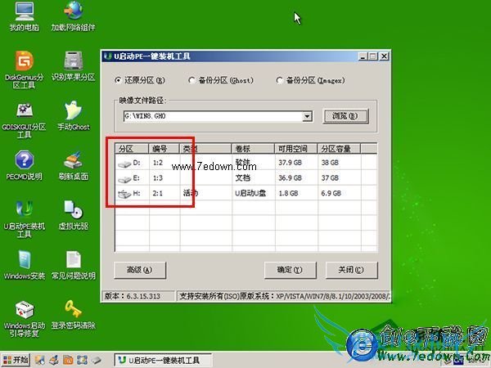Click 文档 volume label cell

click(x=243, y=177)
